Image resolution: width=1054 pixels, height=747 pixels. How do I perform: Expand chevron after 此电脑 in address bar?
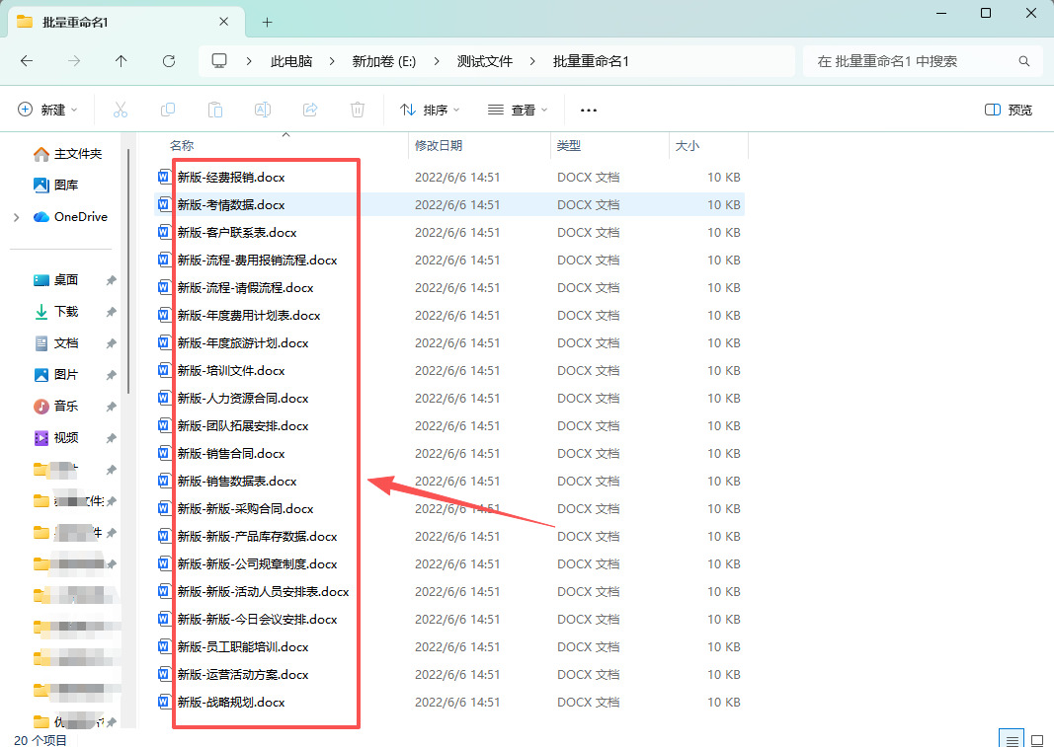pos(332,61)
